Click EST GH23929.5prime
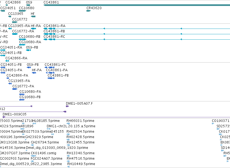This screenshot has width=230, height=168. [26, 140]
